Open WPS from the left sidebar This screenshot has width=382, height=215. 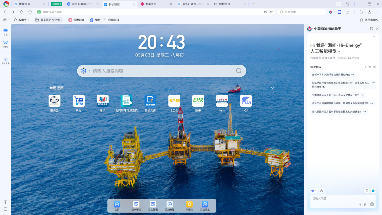pos(5,43)
